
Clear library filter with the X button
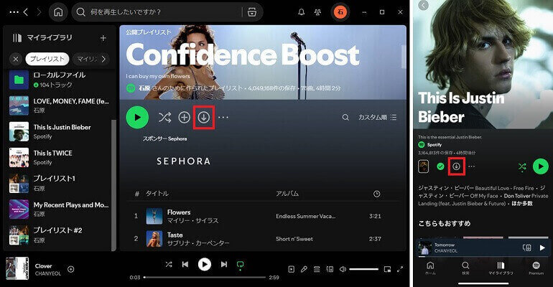(16, 59)
